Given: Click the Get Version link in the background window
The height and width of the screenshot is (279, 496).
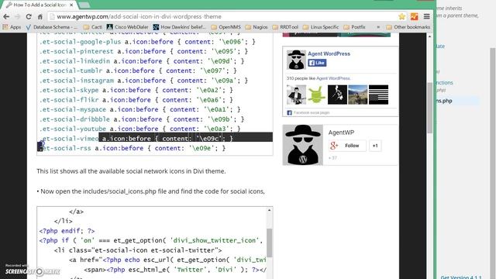Looking at the screenshot, I should 461,277.
